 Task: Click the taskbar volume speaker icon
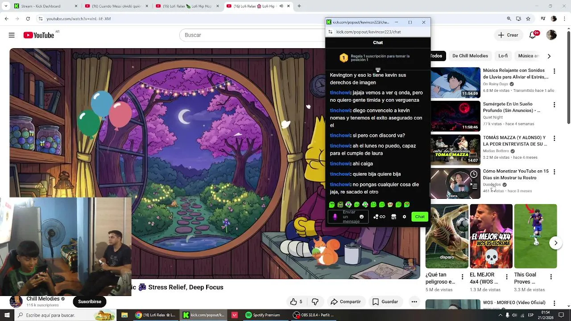[x=514, y=315]
